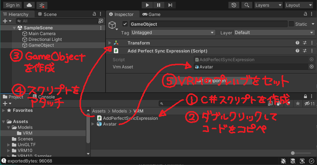This screenshot has height=165, width=317.
Task: Select AddPerfectSyncExpression script asset
Action: (x=130, y=118)
